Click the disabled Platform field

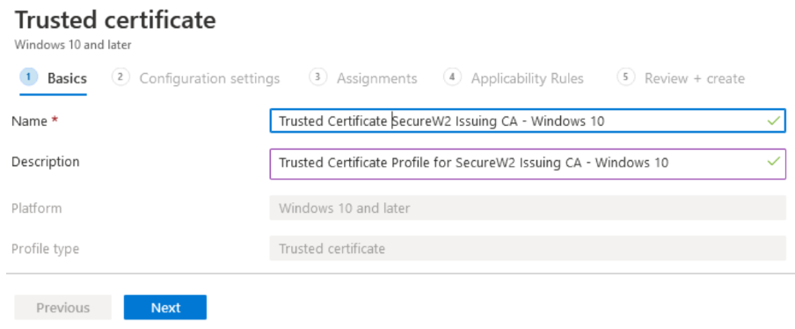(528, 208)
